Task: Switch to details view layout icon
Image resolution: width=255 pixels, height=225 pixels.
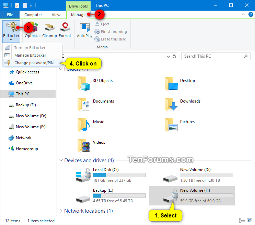Action: [x=242, y=221]
